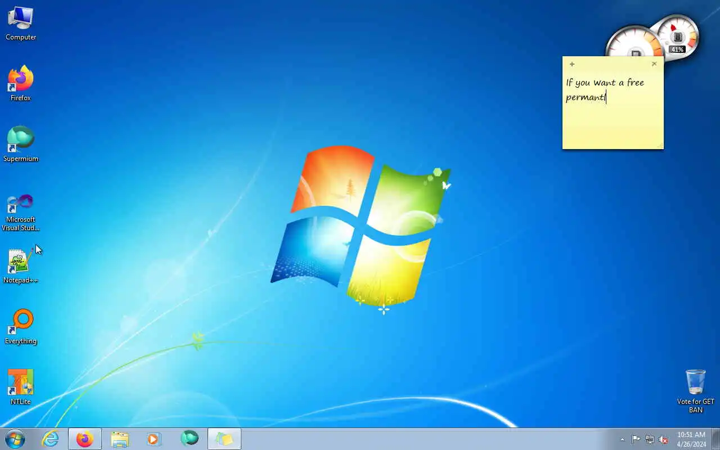Select the Microsoft Visual Studio shortcut
The image size is (720, 450).
(21, 213)
